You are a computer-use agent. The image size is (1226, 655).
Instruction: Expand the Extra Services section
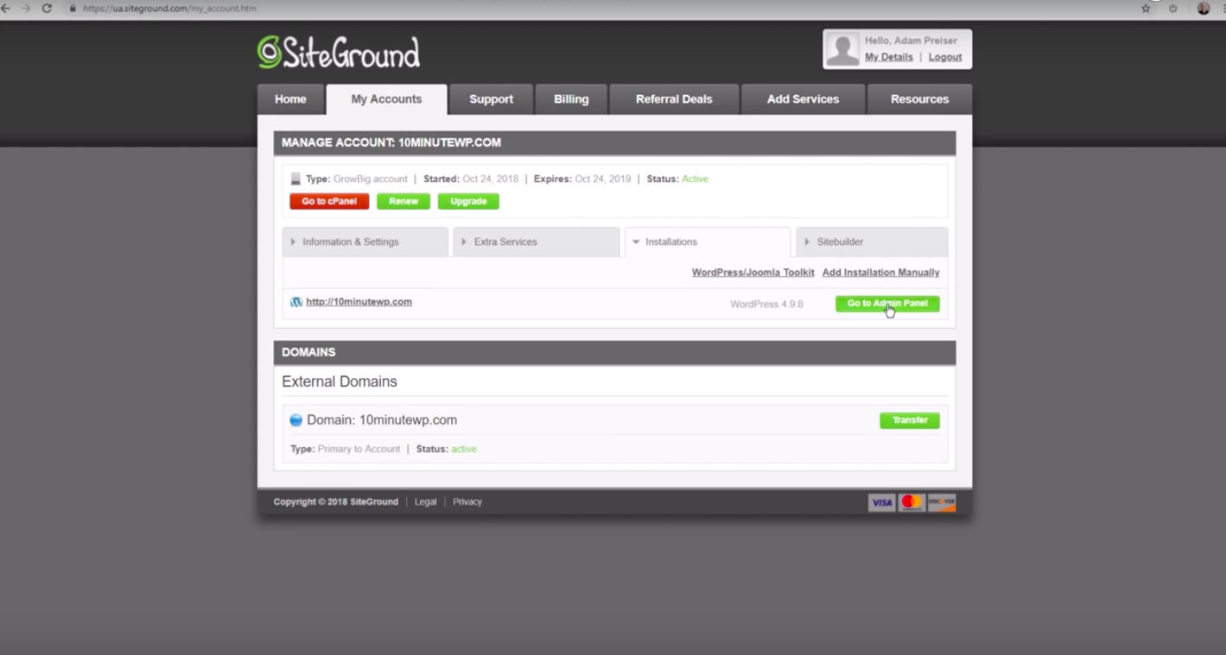click(536, 242)
